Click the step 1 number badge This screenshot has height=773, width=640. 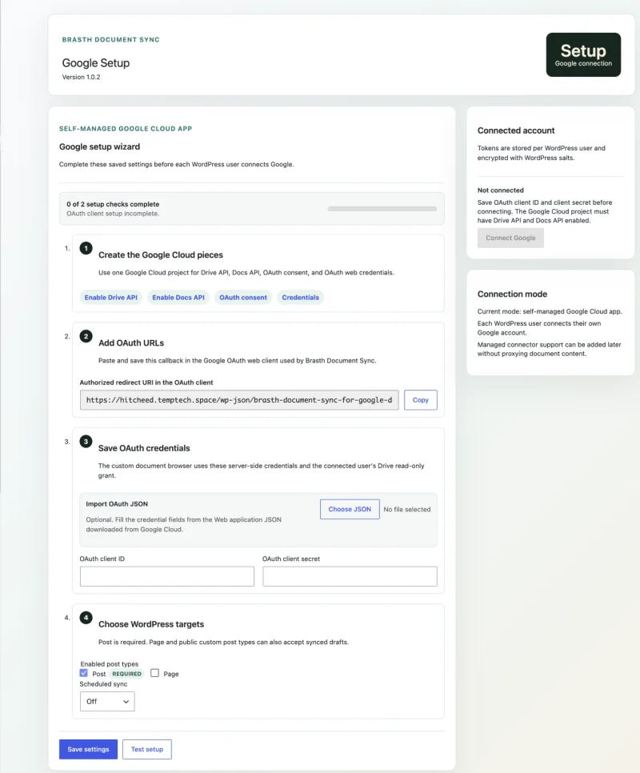[86, 248]
